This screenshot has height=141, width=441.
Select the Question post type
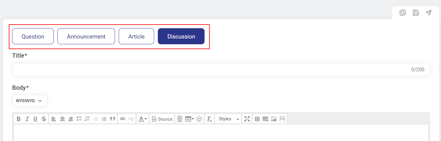(33, 36)
